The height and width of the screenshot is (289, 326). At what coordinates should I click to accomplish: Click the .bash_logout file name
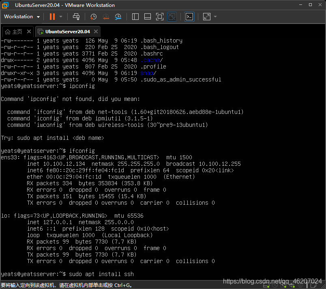click(x=160, y=47)
